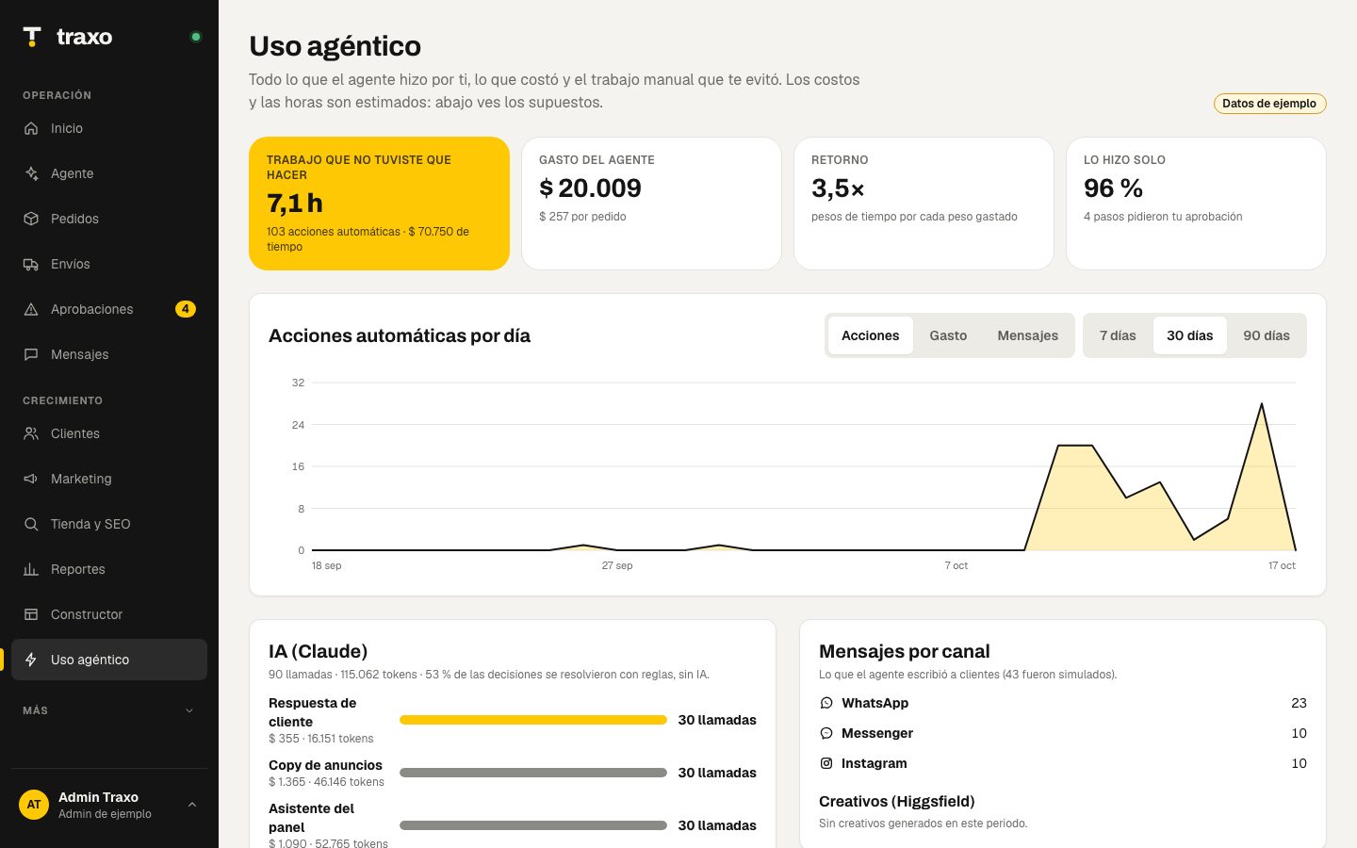
Task: Click the WhatsApp channel icon
Action: [x=826, y=703]
